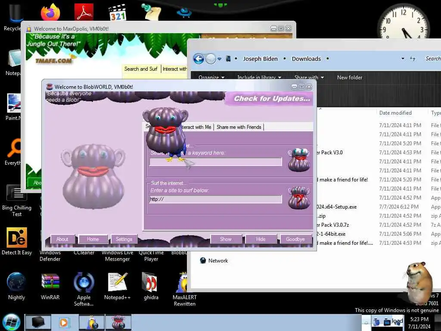This screenshot has height=331, width=441.
Task: Click the About button in BlobWORLD
Action: [x=62, y=239]
